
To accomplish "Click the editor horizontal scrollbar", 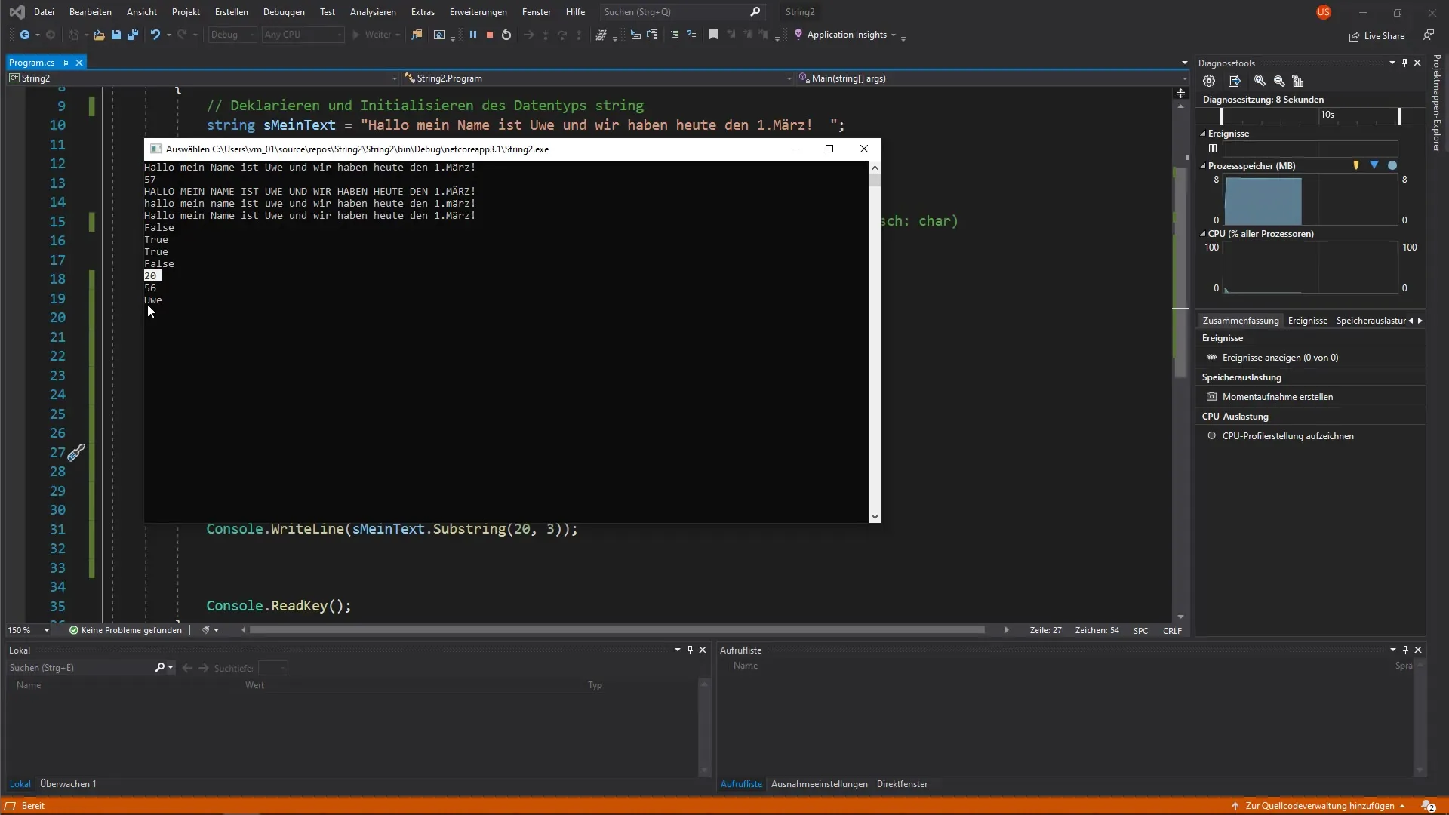I will (617, 630).
